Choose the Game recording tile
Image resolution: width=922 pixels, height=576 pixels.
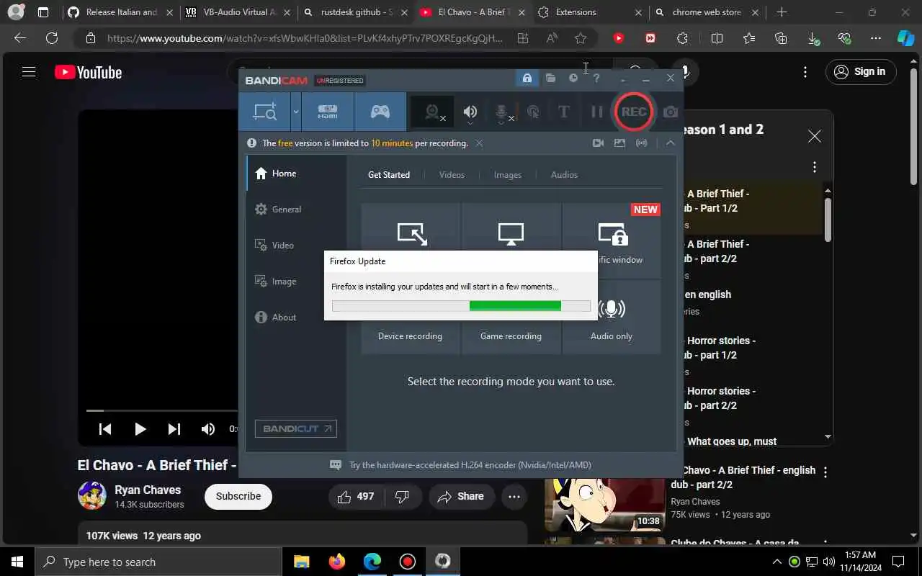(511, 335)
